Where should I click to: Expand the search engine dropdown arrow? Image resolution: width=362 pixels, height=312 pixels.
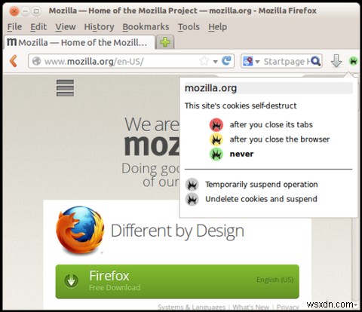click(x=257, y=62)
